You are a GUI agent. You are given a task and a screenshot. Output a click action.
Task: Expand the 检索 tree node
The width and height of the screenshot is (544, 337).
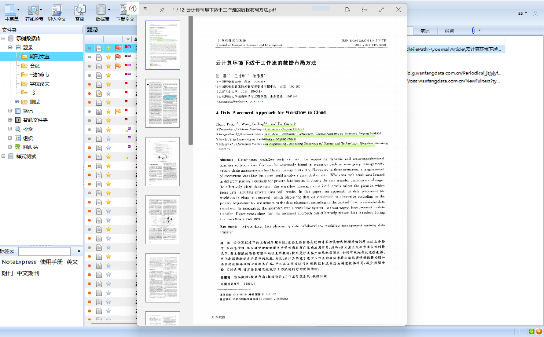click(10, 129)
